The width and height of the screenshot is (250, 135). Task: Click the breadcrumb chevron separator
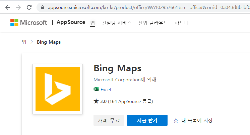[32, 42]
